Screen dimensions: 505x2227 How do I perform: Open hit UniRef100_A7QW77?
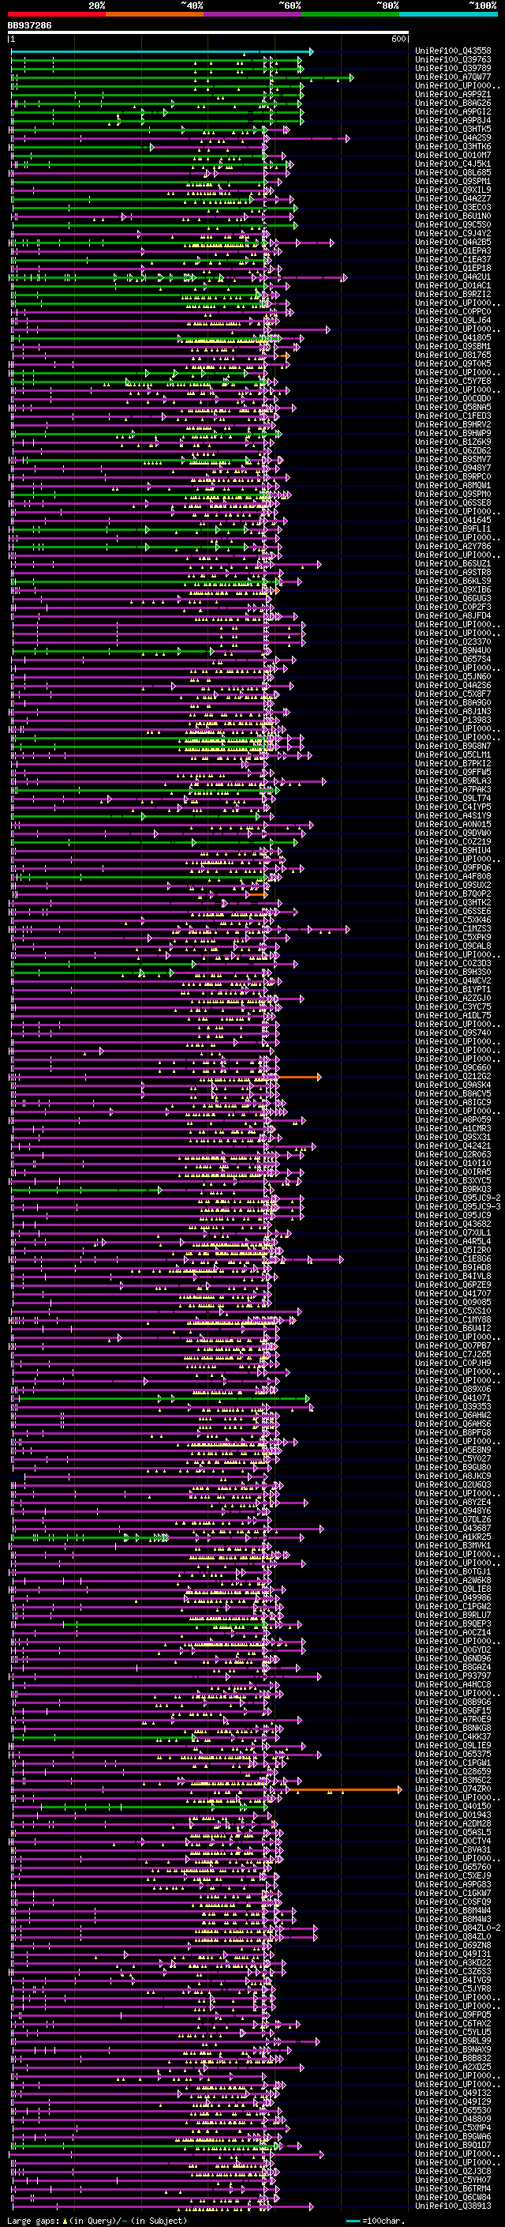453,77
